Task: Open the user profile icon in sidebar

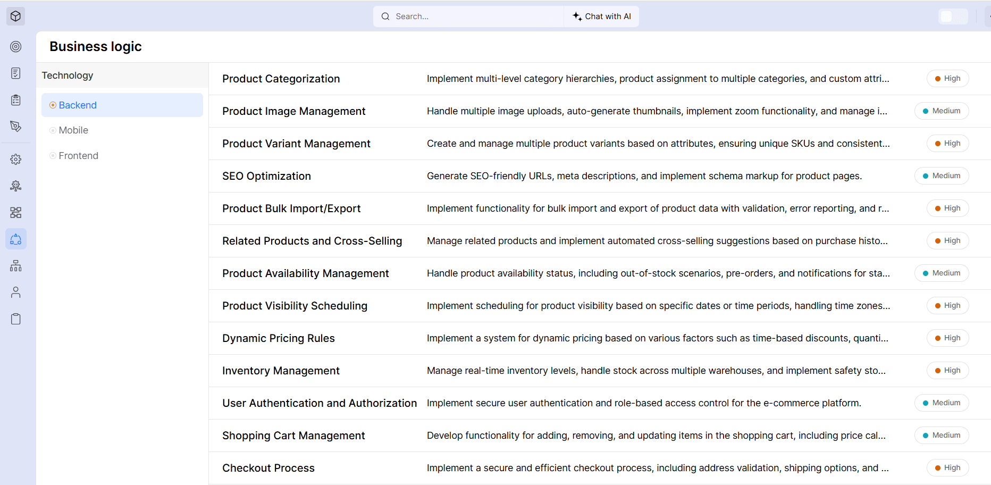Action: pos(16,292)
